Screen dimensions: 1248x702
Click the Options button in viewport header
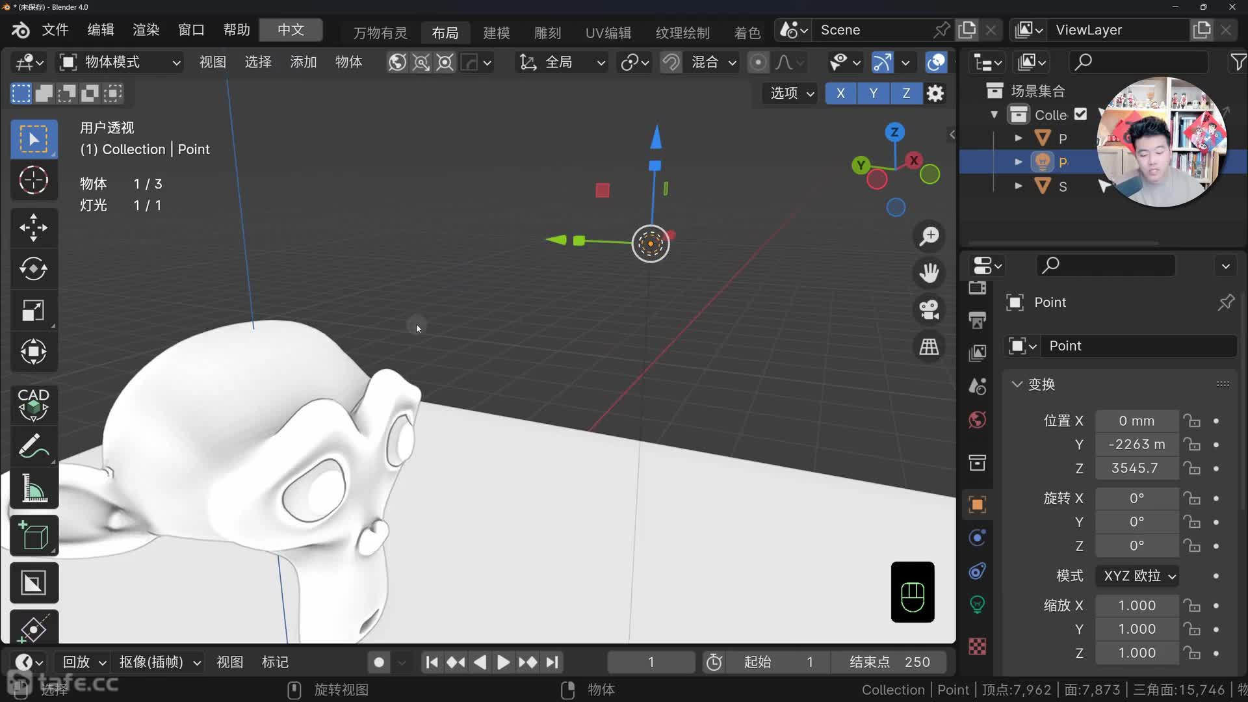[x=791, y=93]
